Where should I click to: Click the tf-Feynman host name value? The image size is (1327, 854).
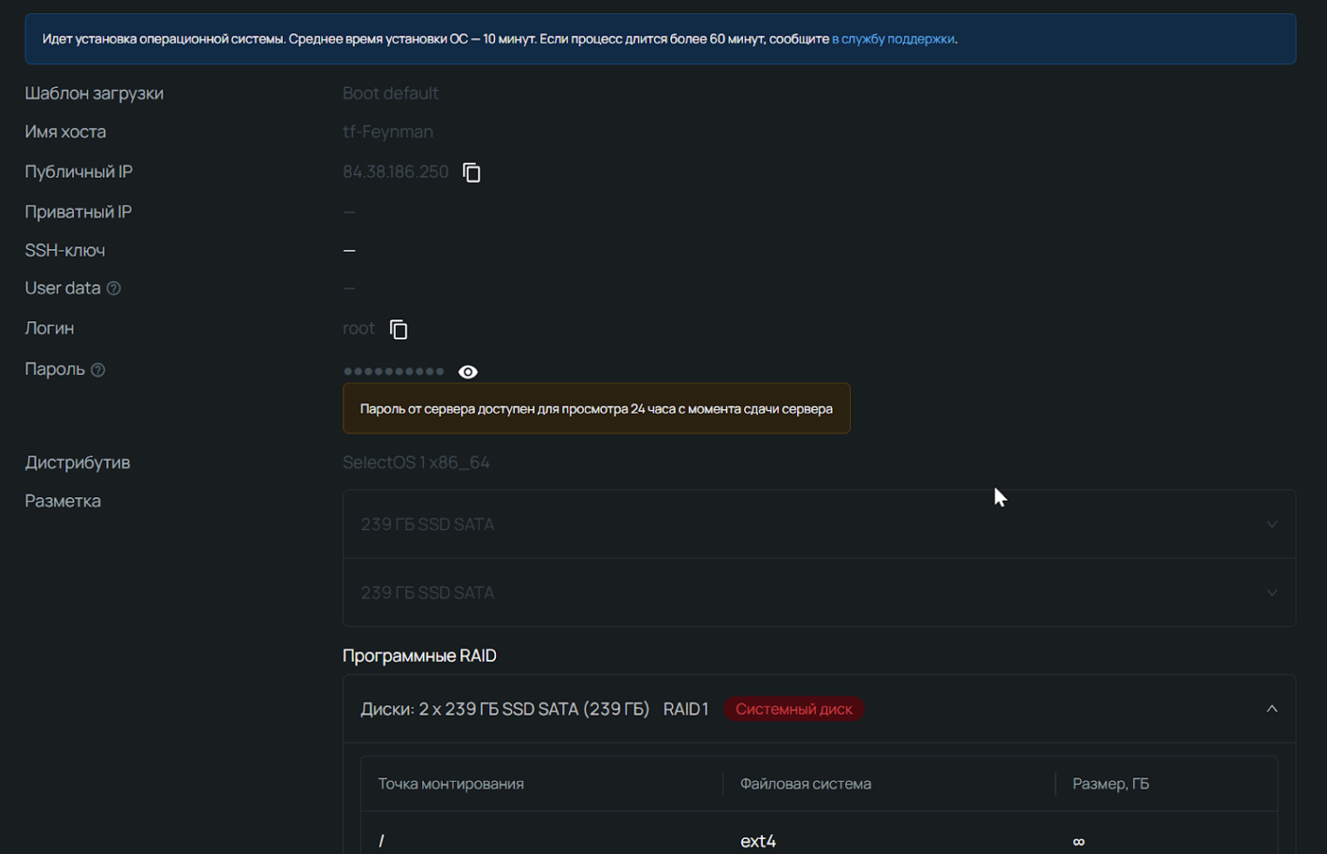(x=387, y=131)
